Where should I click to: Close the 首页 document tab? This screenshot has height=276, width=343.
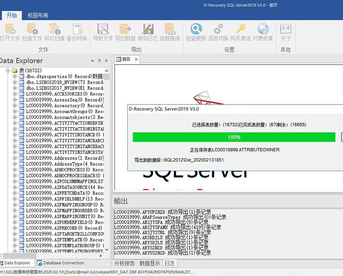point(136,59)
